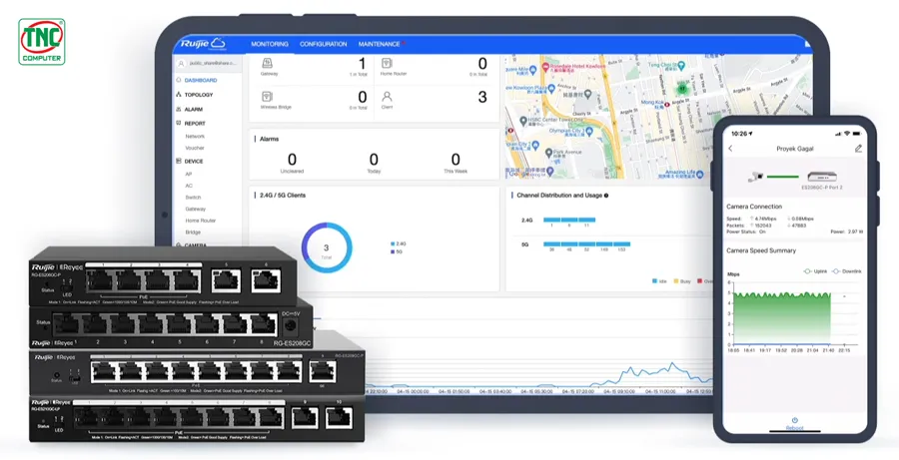Click the DASHBOARD sidebar icon

(179, 80)
